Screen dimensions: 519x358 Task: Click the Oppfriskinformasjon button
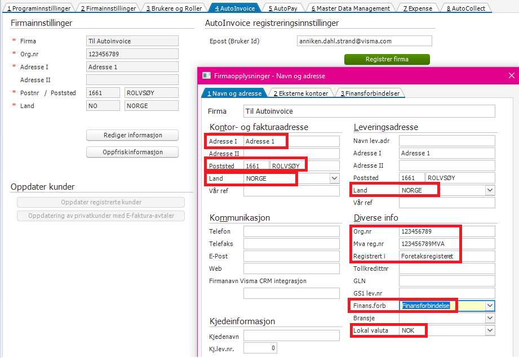click(x=132, y=151)
